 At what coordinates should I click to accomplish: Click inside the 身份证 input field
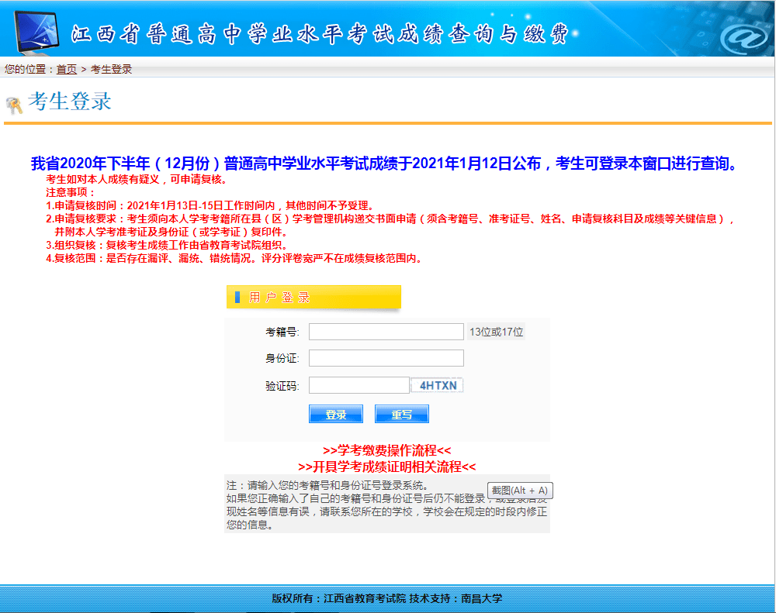coord(386,357)
